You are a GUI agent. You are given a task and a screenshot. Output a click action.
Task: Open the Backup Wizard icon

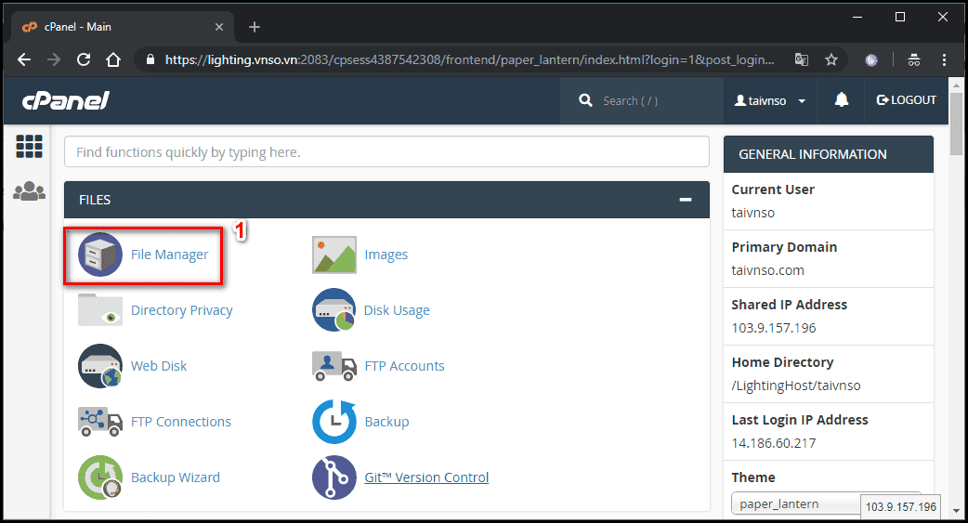pyautogui.click(x=100, y=477)
